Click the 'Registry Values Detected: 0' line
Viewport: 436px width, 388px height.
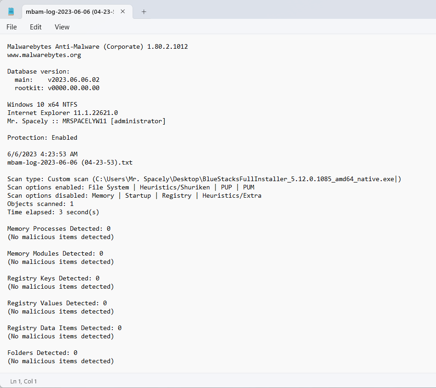click(x=57, y=303)
